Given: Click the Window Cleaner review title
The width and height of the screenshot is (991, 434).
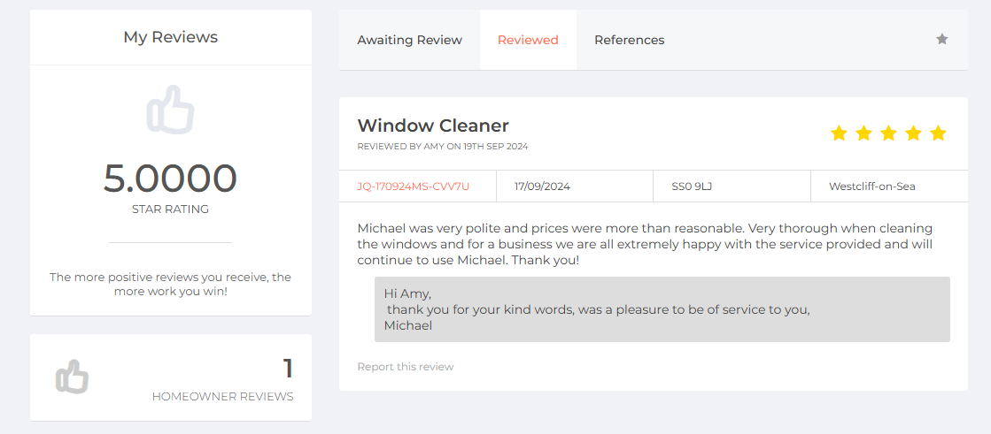Looking at the screenshot, I should point(433,126).
